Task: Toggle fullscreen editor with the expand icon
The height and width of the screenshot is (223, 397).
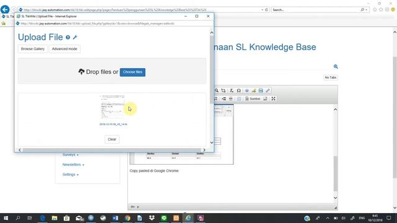Action: click(x=274, y=98)
